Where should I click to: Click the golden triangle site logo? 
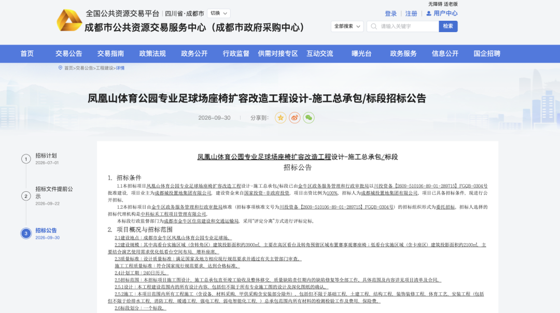tap(69, 20)
